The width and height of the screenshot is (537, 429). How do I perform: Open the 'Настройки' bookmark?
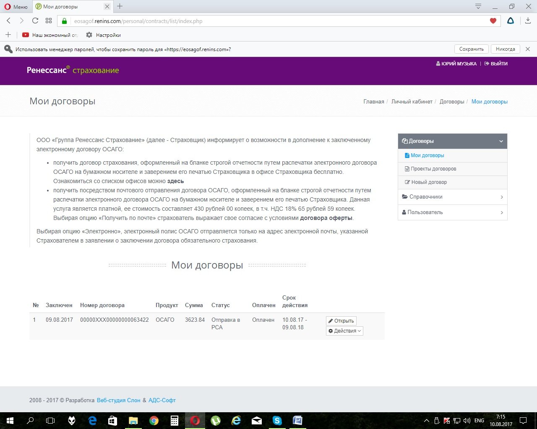pos(103,35)
